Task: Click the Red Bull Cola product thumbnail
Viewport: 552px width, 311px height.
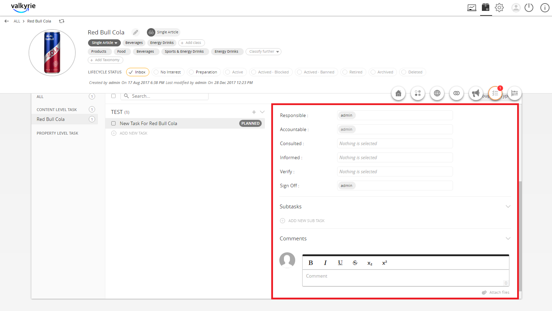Action: (52, 53)
